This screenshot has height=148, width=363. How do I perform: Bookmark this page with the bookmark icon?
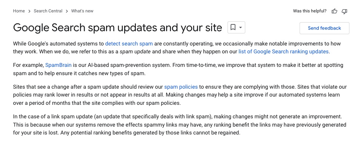pyautogui.click(x=233, y=28)
